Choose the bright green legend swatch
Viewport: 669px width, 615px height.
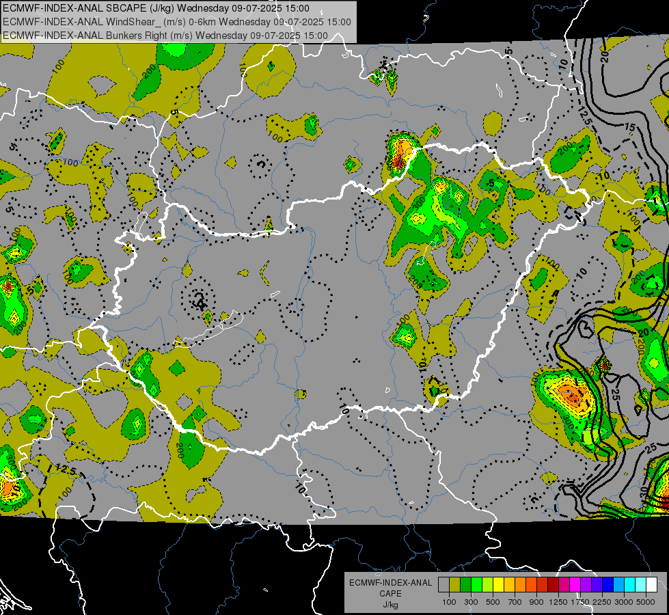click(x=476, y=585)
